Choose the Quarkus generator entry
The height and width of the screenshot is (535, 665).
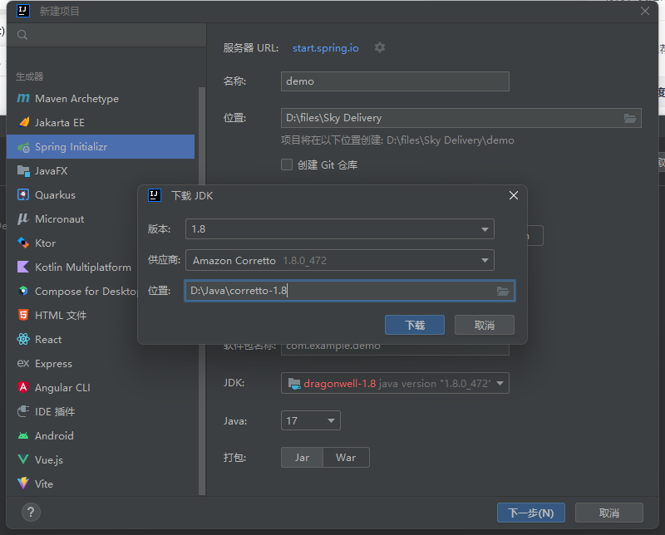click(72, 195)
